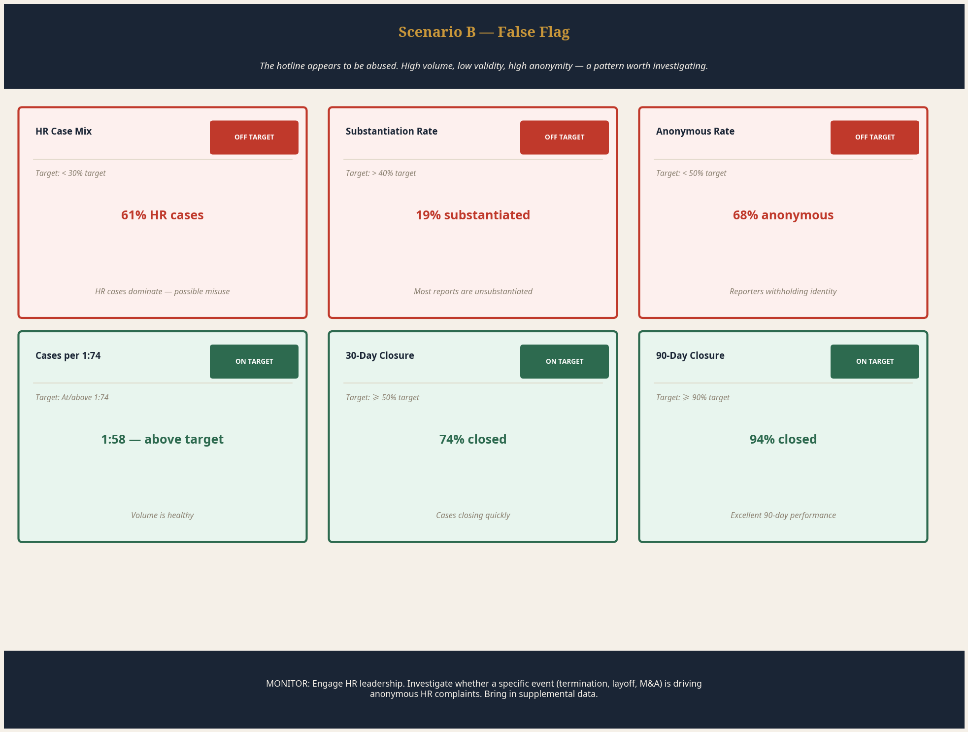This screenshot has width=968, height=732.
Task: Click the 'HR Case Mix' card heading
Action: point(64,131)
